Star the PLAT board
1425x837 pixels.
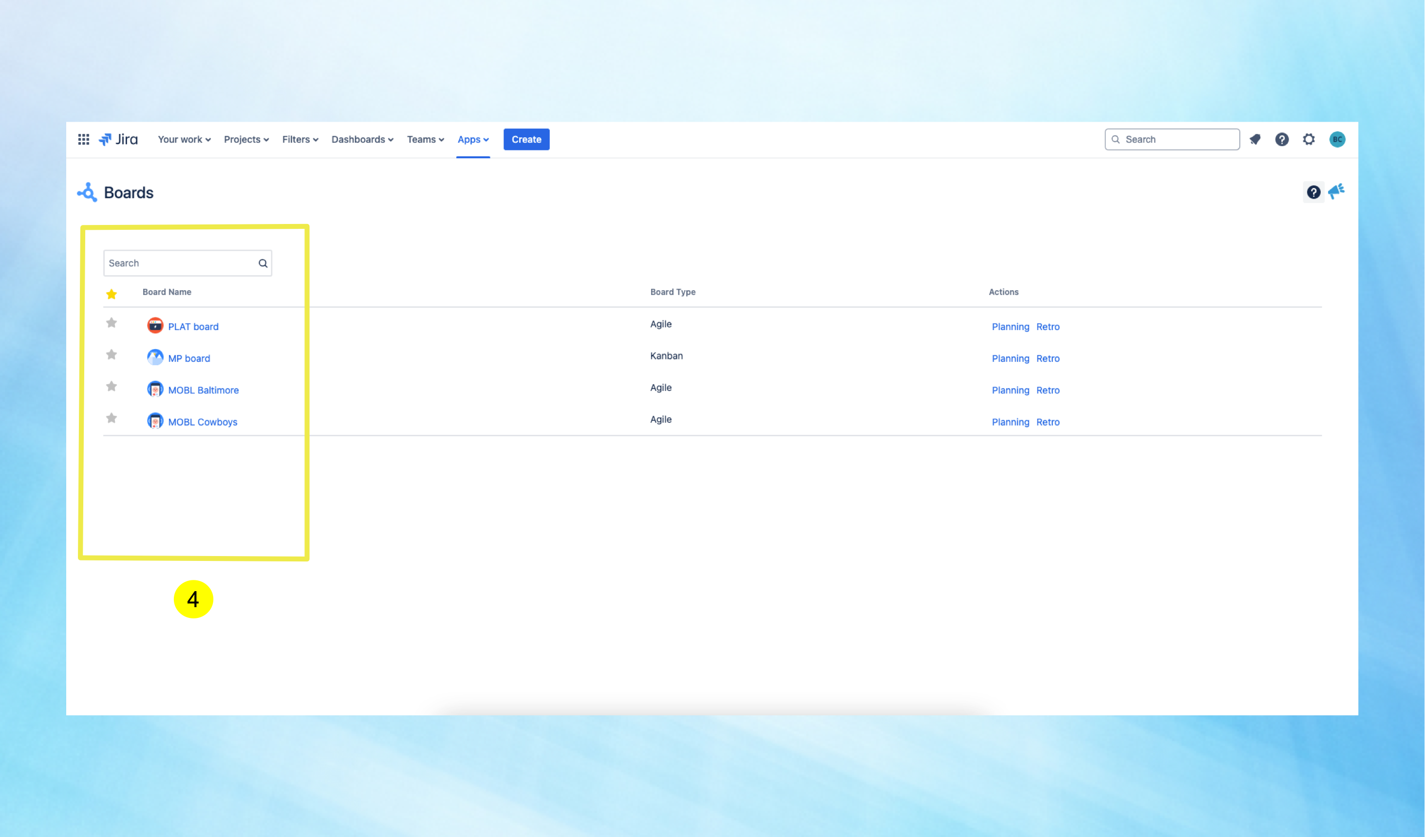(112, 323)
